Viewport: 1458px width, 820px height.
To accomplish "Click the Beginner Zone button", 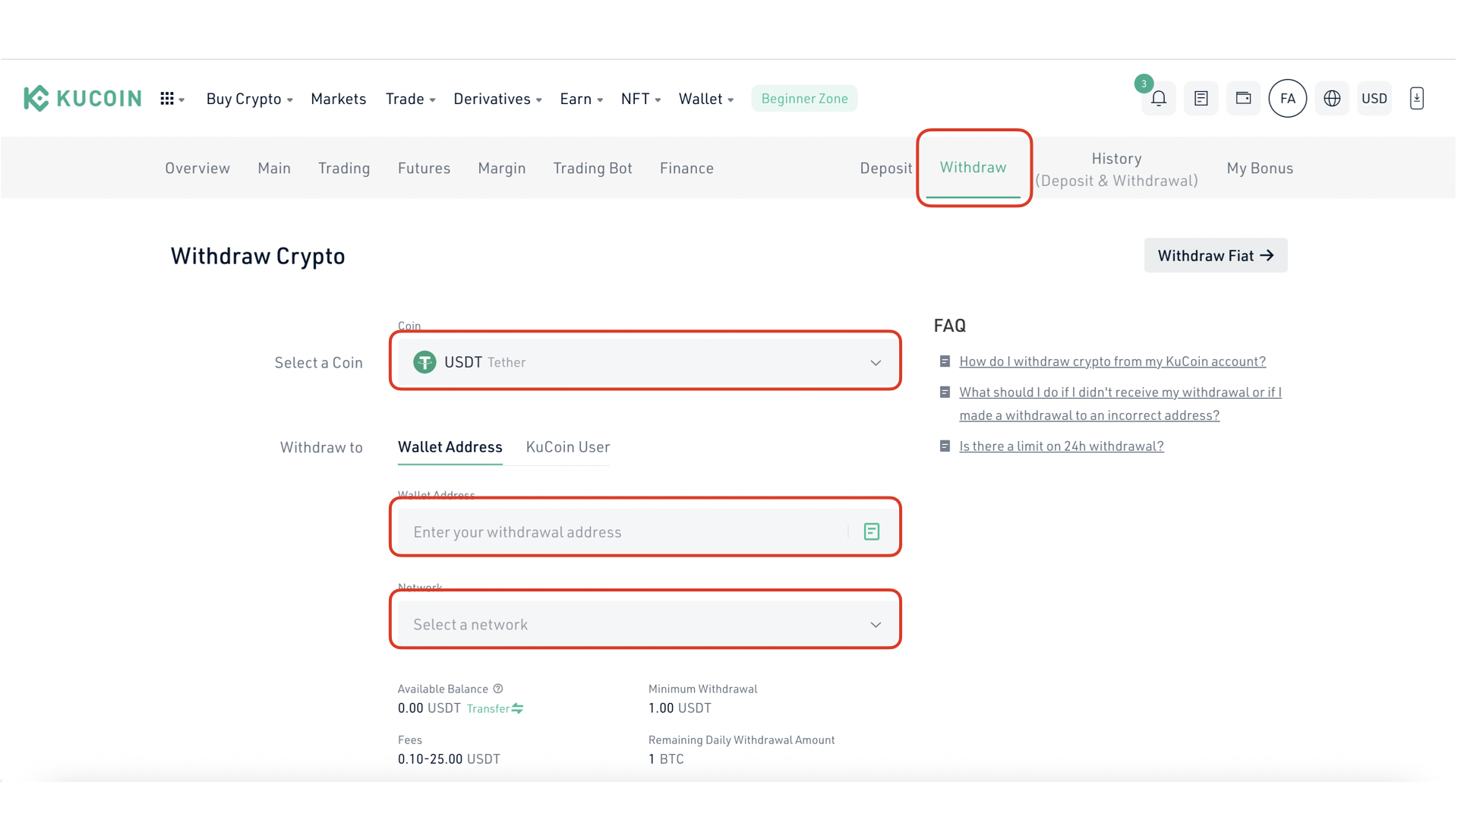I will 804,98.
